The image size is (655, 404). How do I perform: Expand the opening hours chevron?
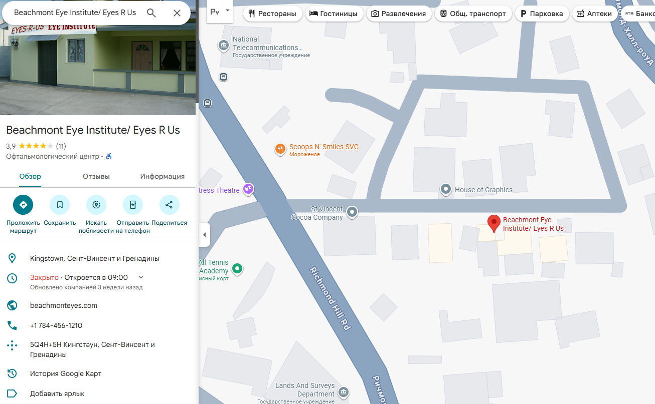(x=141, y=277)
